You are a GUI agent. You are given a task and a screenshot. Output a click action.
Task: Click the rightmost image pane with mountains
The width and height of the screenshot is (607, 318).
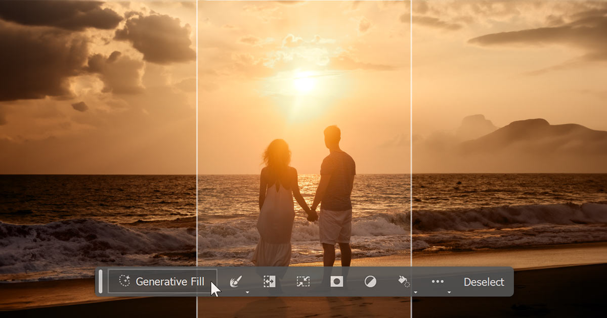(x=511, y=126)
